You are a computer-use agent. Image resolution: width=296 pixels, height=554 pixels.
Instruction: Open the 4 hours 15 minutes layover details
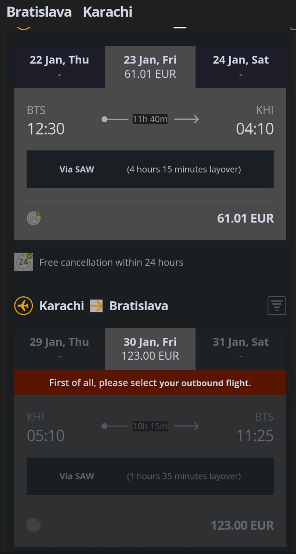click(x=150, y=169)
